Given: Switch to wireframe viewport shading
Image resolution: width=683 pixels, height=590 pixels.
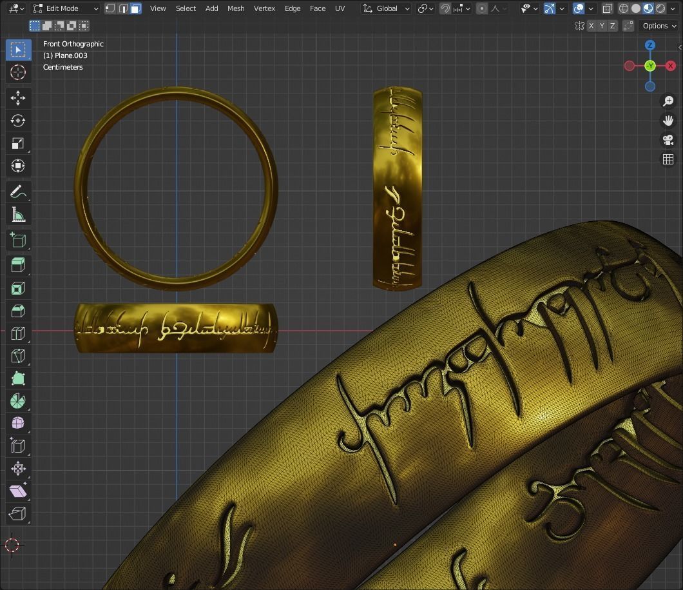Looking at the screenshot, I should [624, 8].
